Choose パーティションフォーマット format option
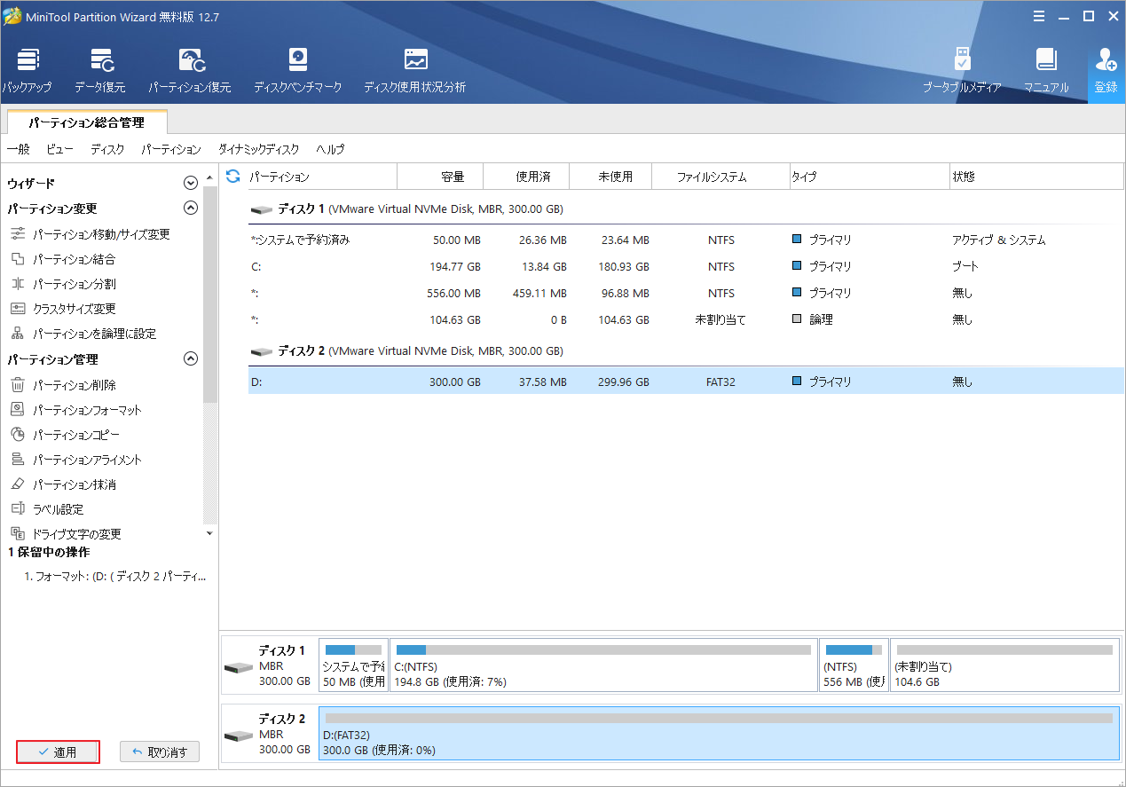 [x=76, y=410]
